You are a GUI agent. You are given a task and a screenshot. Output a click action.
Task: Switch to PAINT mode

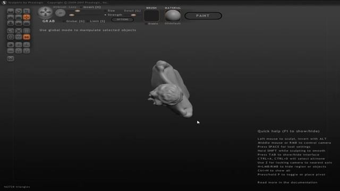pyautogui.click(x=203, y=16)
